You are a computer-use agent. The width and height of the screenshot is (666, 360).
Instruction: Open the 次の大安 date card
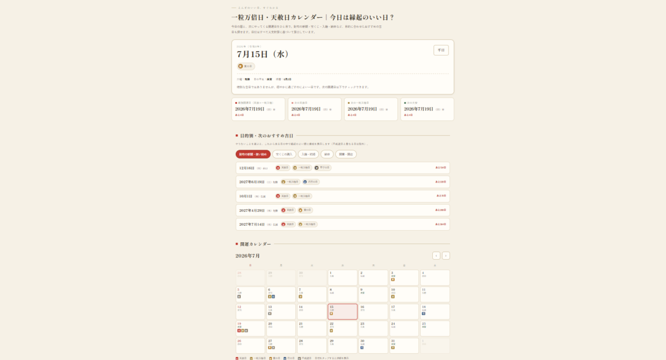(x=427, y=109)
